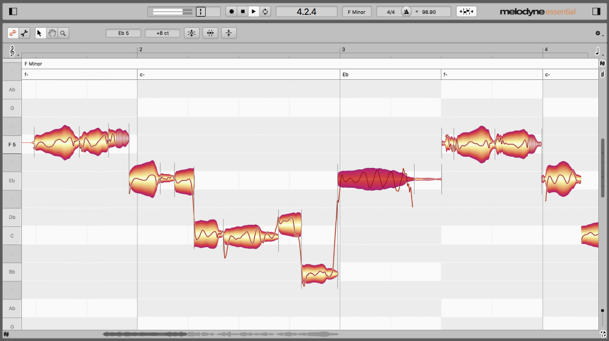Screen dimensions: 609x341
Task: Select the Eb chord in chord track
Action: point(391,75)
